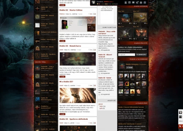This screenshot has height=131, width=183.
Task: Open the envelope messages icon in user bar
Action: (x=133, y=3)
